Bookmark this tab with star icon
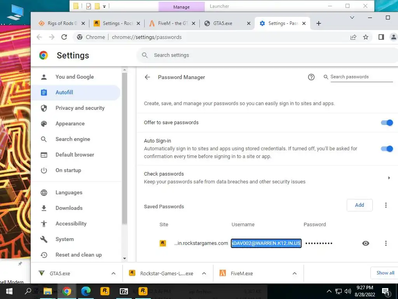The width and height of the screenshot is (398, 299). (365, 37)
